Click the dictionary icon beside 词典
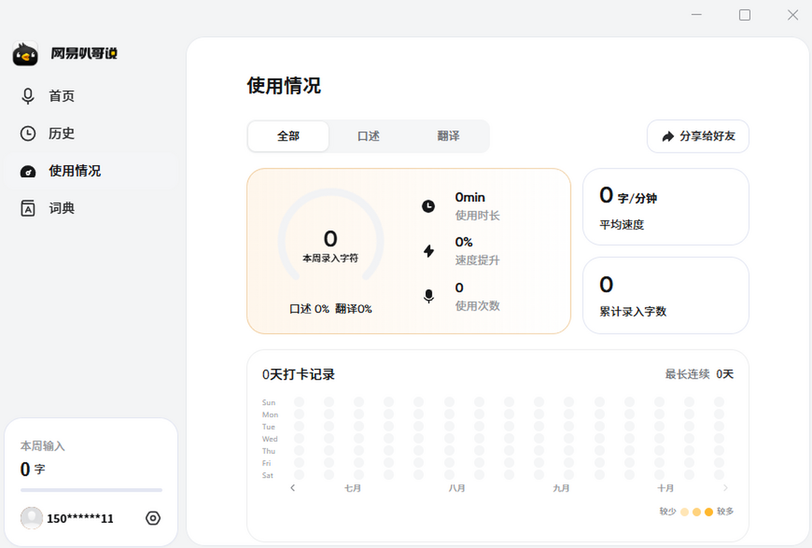 click(x=28, y=208)
